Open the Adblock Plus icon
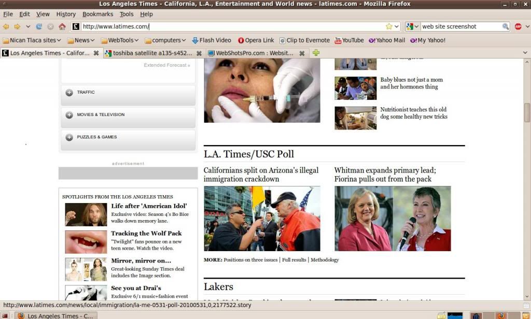The height and width of the screenshot is (319, 531). pyautogui.click(x=518, y=26)
